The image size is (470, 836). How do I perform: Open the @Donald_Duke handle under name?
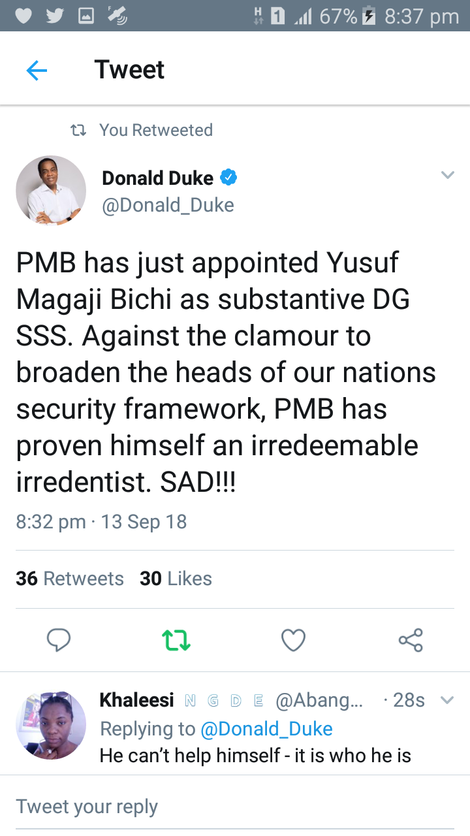(x=168, y=205)
